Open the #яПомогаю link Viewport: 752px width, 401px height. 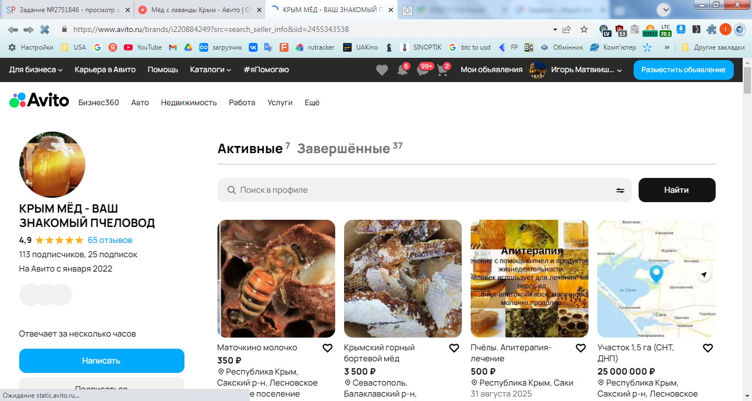[266, 69]
